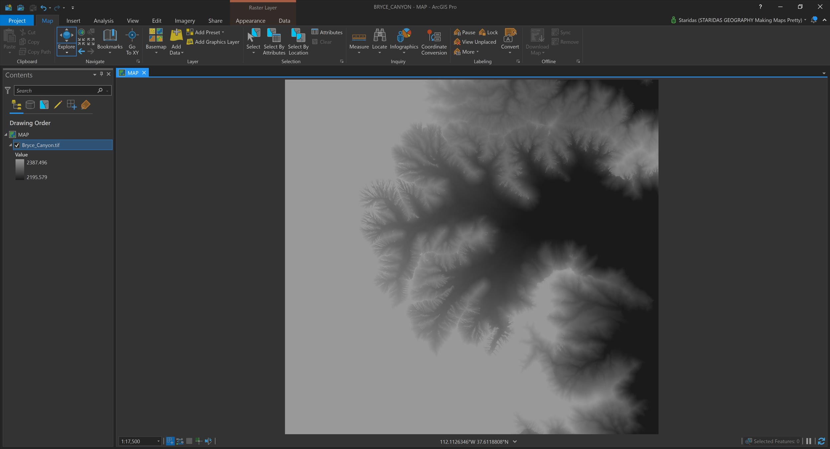This screenshot has width=830, height=449.
Task: Toggle View Unplaced labels
Action: pyautogui.click(x=475, y=42)
